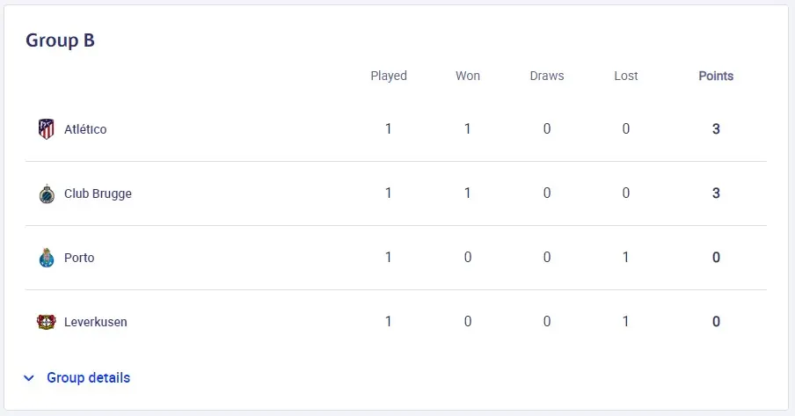Click Club Brugge's points value
This screenshot has width=795, height=416.
716,193
